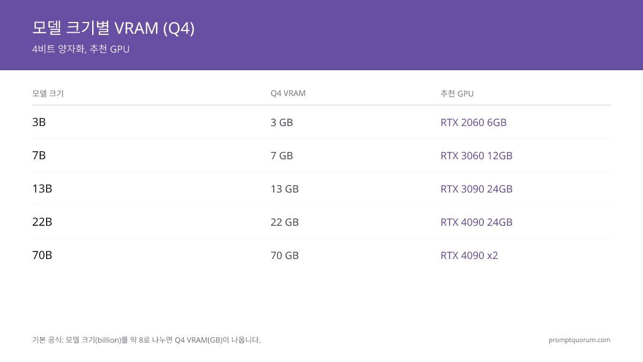Click the RTX 4090 24GB link
Image resolution: width=643 pixels, height=362 pixels.
tap(476, 222)
